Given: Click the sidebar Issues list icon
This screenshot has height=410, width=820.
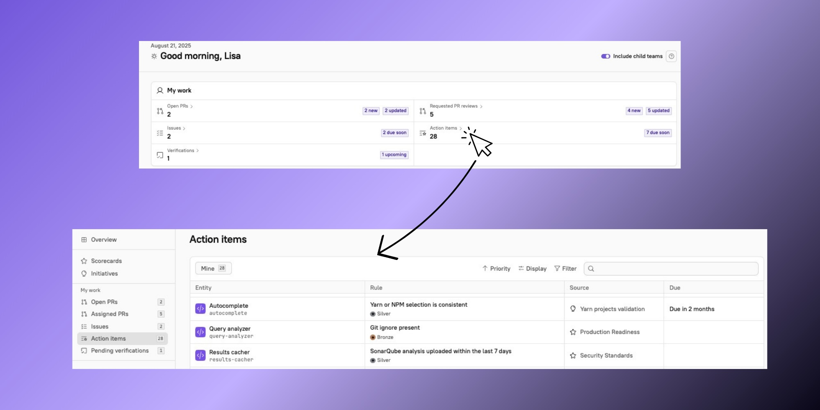Looking at the screenshot, I should click(x=84, y=327).
